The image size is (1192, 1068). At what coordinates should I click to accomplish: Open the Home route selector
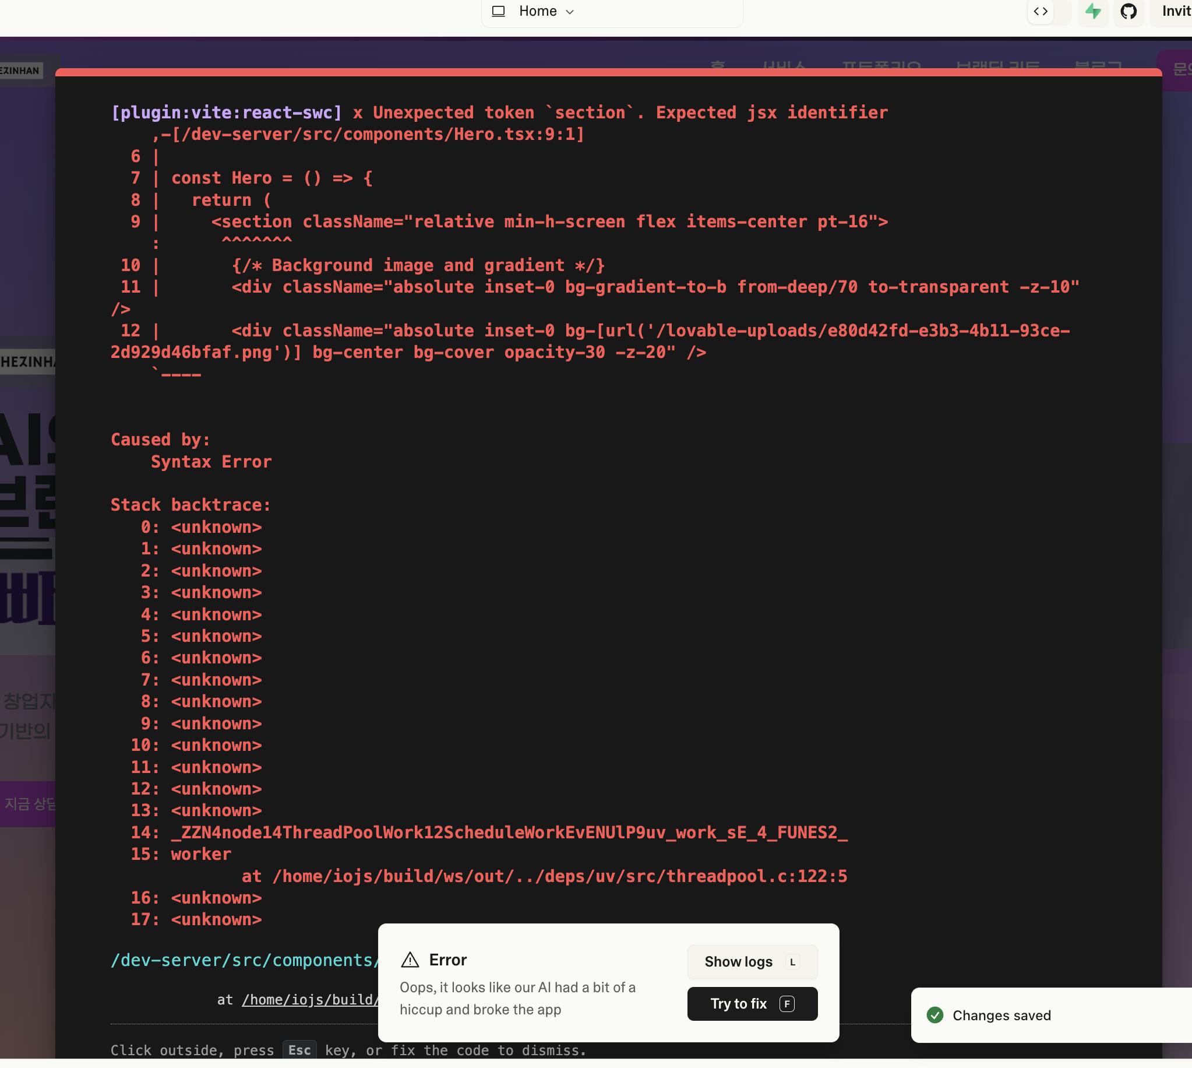tap(538, 11)
